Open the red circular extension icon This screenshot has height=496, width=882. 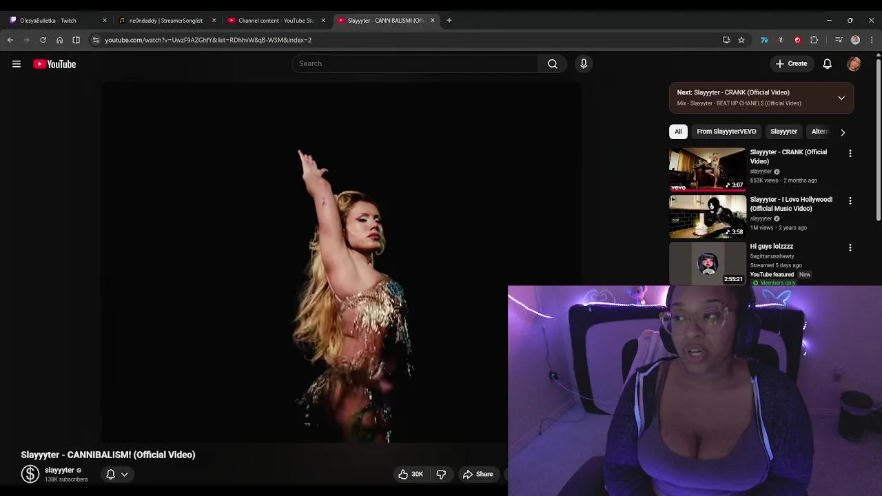tap(798, 40)
